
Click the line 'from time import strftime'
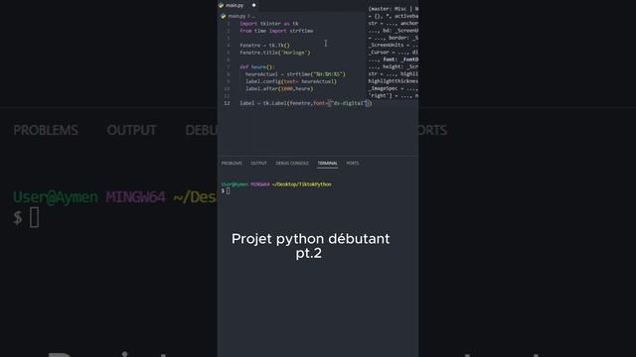coord(276,31)
